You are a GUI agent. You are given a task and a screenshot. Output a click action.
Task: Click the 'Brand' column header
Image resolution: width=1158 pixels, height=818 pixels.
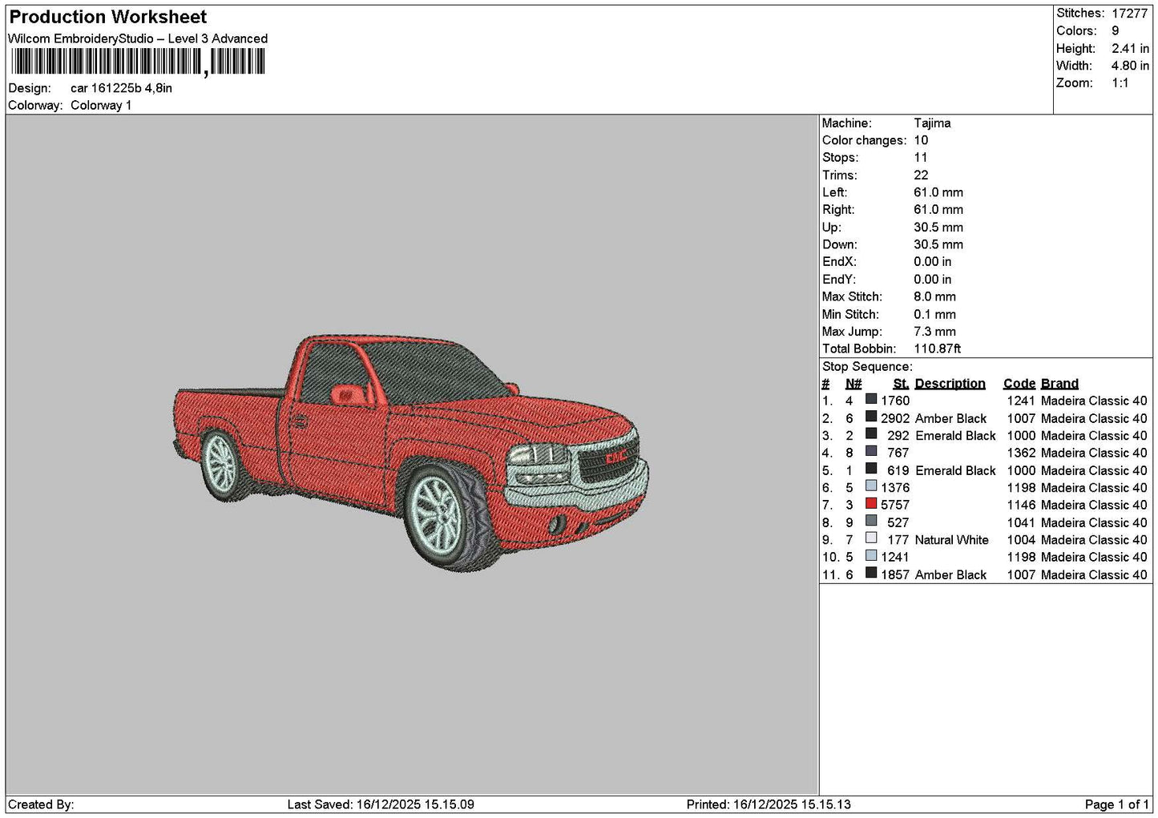[1059, 384]
